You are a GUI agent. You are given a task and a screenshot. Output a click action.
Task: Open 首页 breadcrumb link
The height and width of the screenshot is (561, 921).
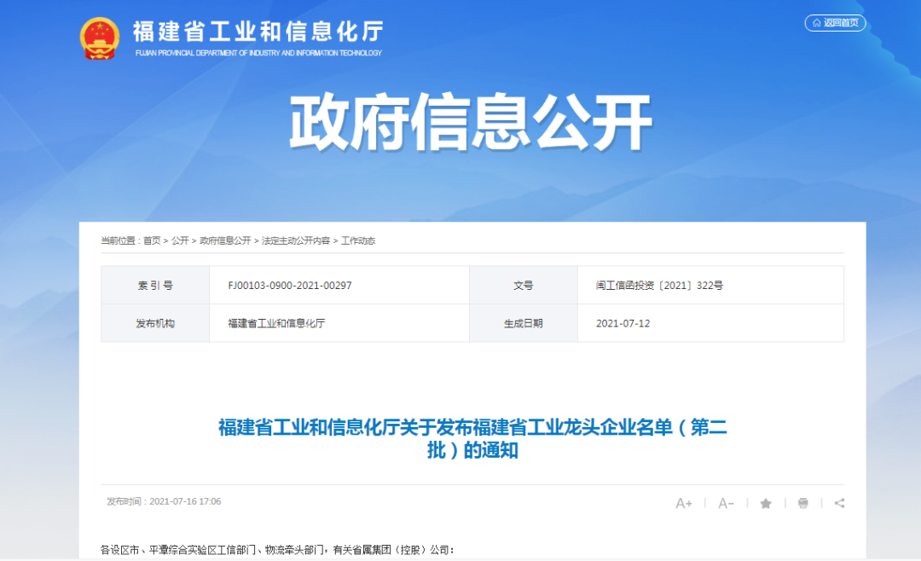pyautogui.click(x=152, y=240)
